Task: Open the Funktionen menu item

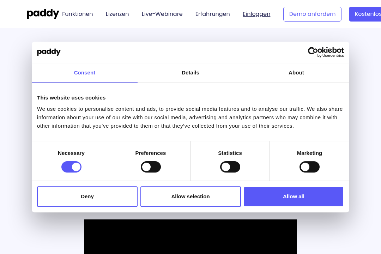Action: 78,14
